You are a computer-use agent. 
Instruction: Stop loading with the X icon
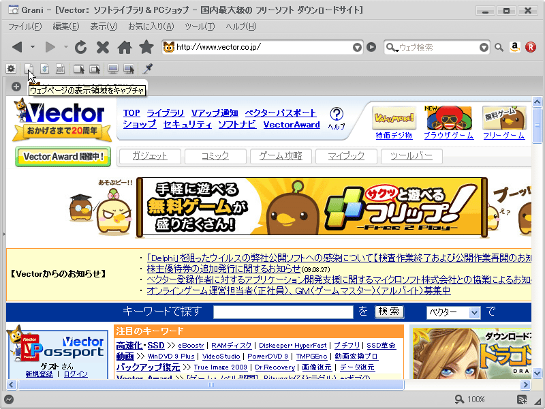coord(103,47)
